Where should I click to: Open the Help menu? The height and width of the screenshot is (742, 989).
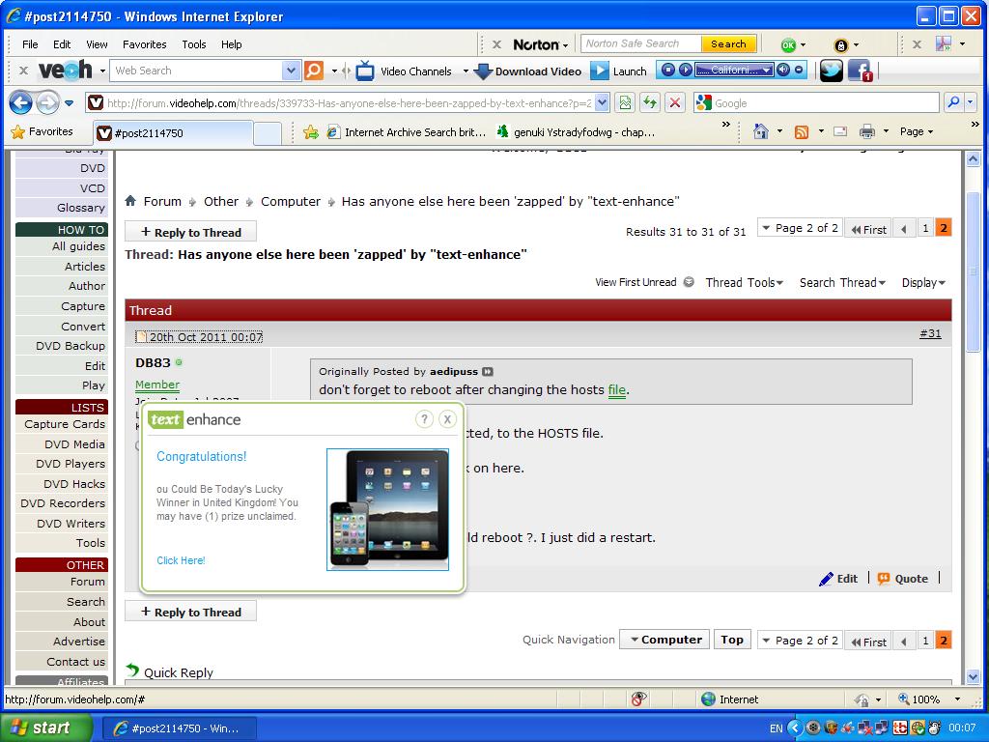tap(231, 44)
